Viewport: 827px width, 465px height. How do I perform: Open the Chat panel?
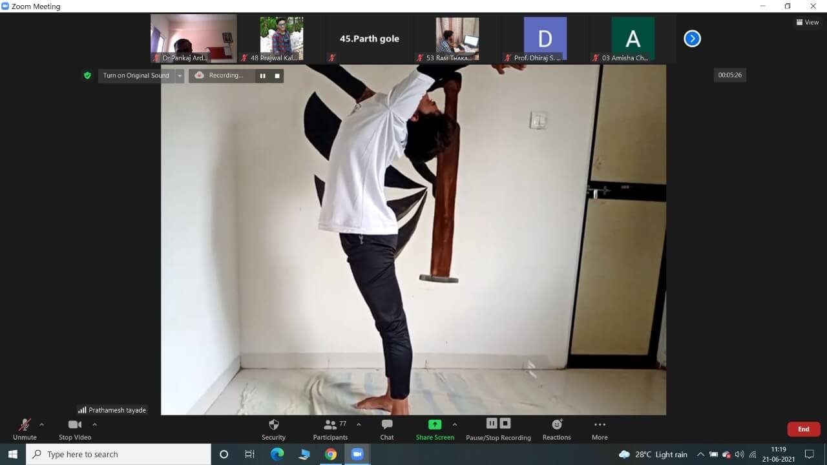[x=387, y=429]
